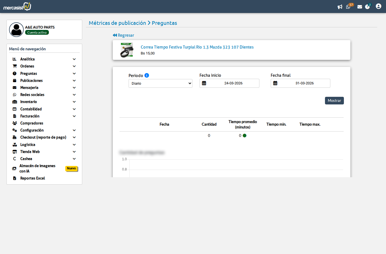Click the Fecha final calendar icon

click(275, 83)
